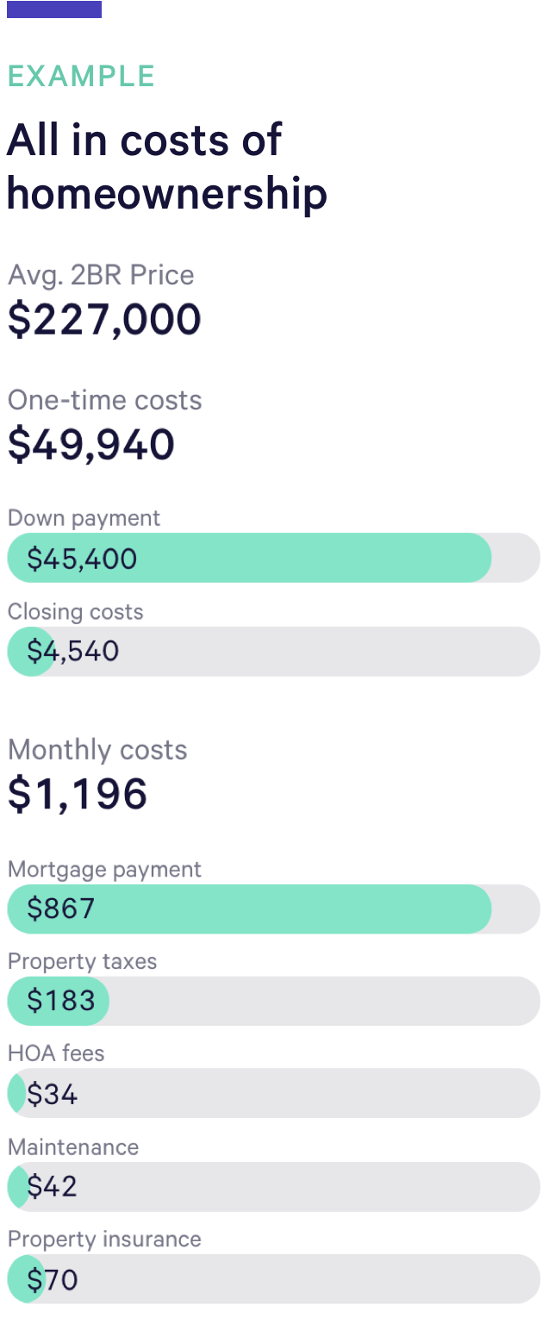555x1324 pixels.
Task: Select the $227,000 price value
Action: [x=104, y=319]
